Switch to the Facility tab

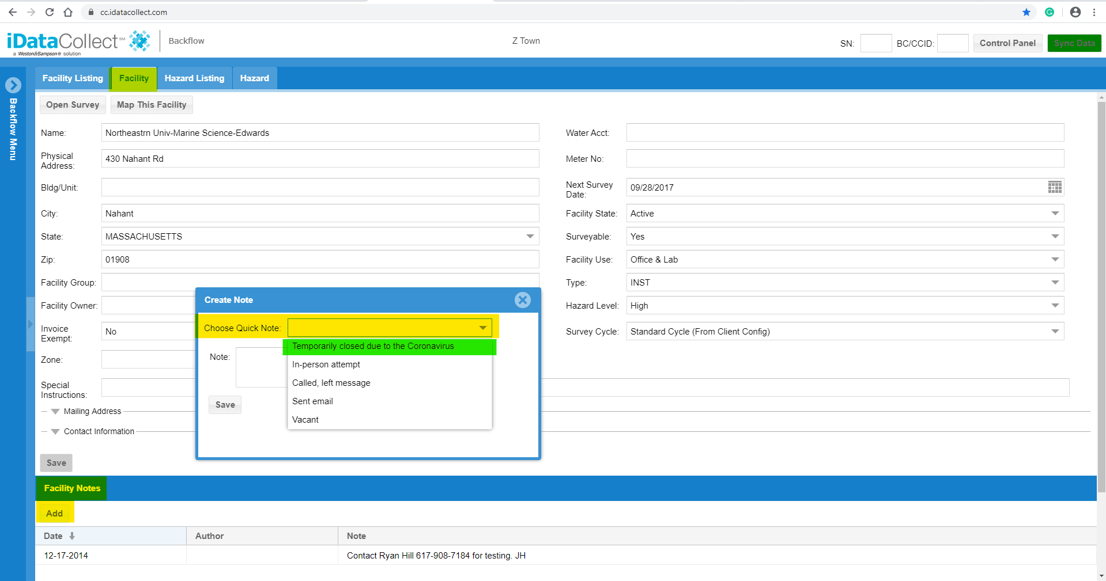(x=134, y=78)
